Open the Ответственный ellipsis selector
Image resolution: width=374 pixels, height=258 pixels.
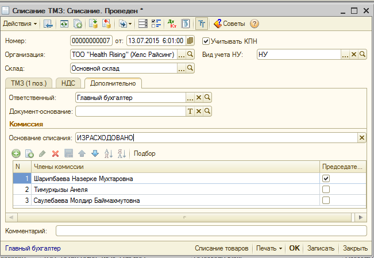pos(190,98)
